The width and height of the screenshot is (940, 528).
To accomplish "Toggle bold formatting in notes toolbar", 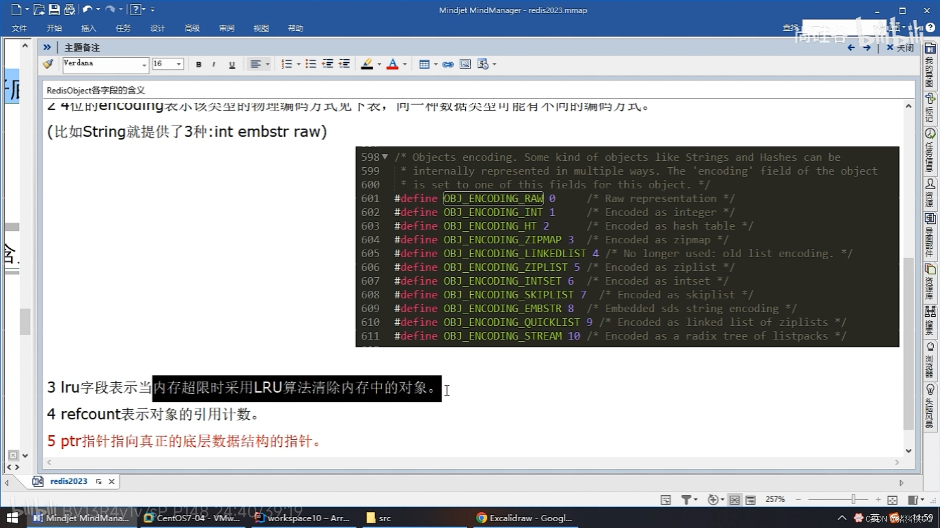I will point(199,65).
